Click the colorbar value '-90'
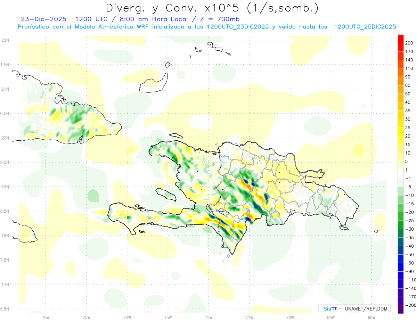417x322 pixels. click(409, 272)
